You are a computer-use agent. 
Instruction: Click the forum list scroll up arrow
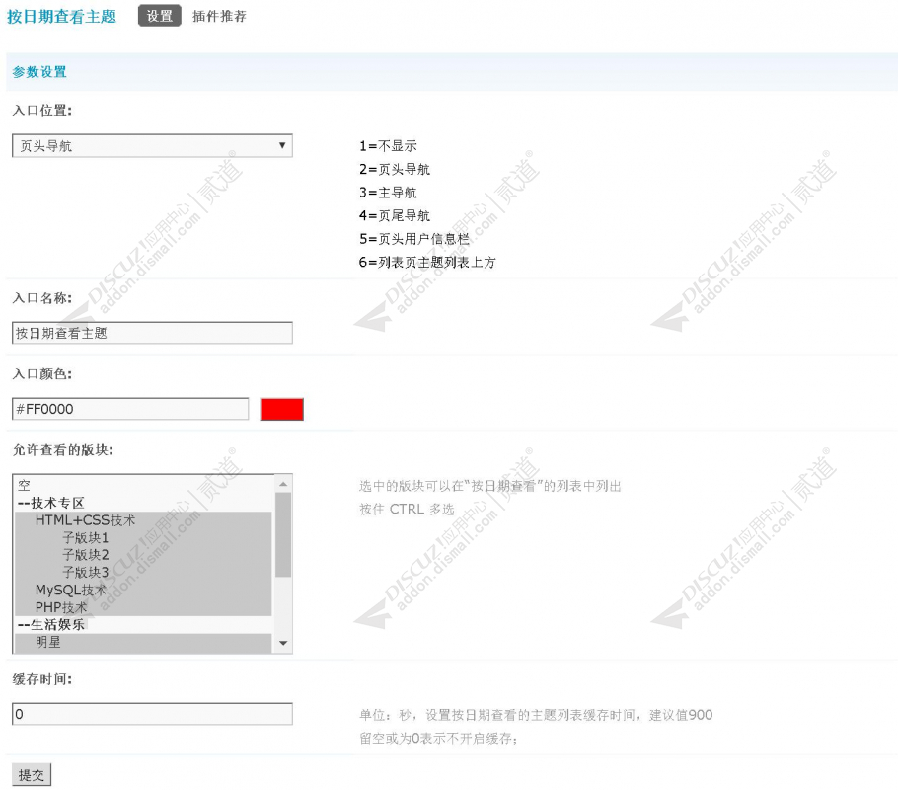click(283, 485)
